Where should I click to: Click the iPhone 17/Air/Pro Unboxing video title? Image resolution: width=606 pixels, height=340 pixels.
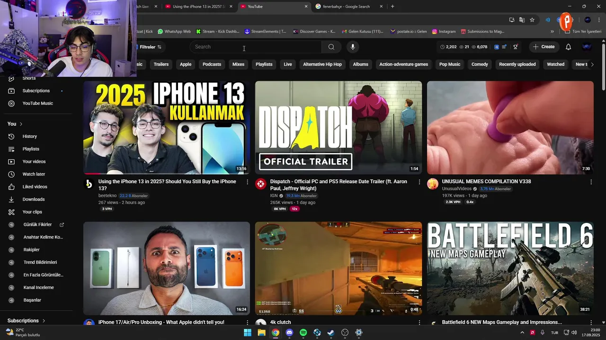[161, 323]
